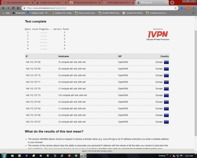Click hostname r6.compute.atl1.edc.strln.net
The height and width of the screenshot is (158, 197).
click(72, 69)
